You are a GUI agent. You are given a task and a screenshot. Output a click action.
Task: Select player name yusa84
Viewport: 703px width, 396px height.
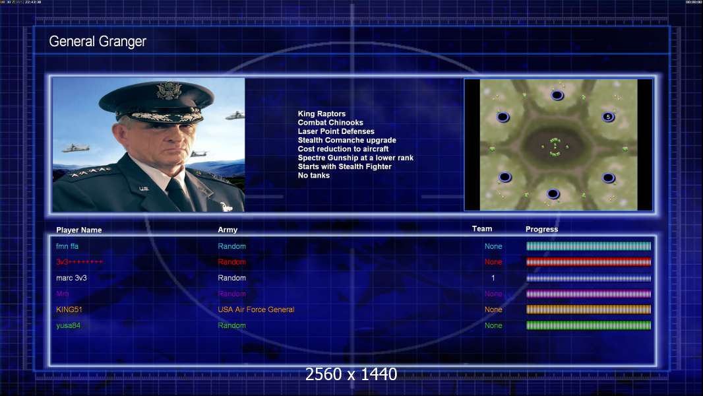(x=68, y=325)
